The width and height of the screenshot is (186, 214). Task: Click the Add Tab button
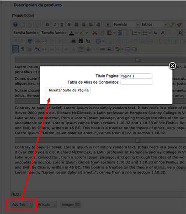tap(21, 204)
